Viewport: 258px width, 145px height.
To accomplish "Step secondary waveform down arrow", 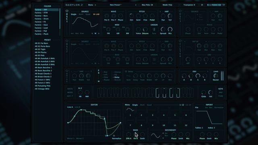I will pos(163,138).
